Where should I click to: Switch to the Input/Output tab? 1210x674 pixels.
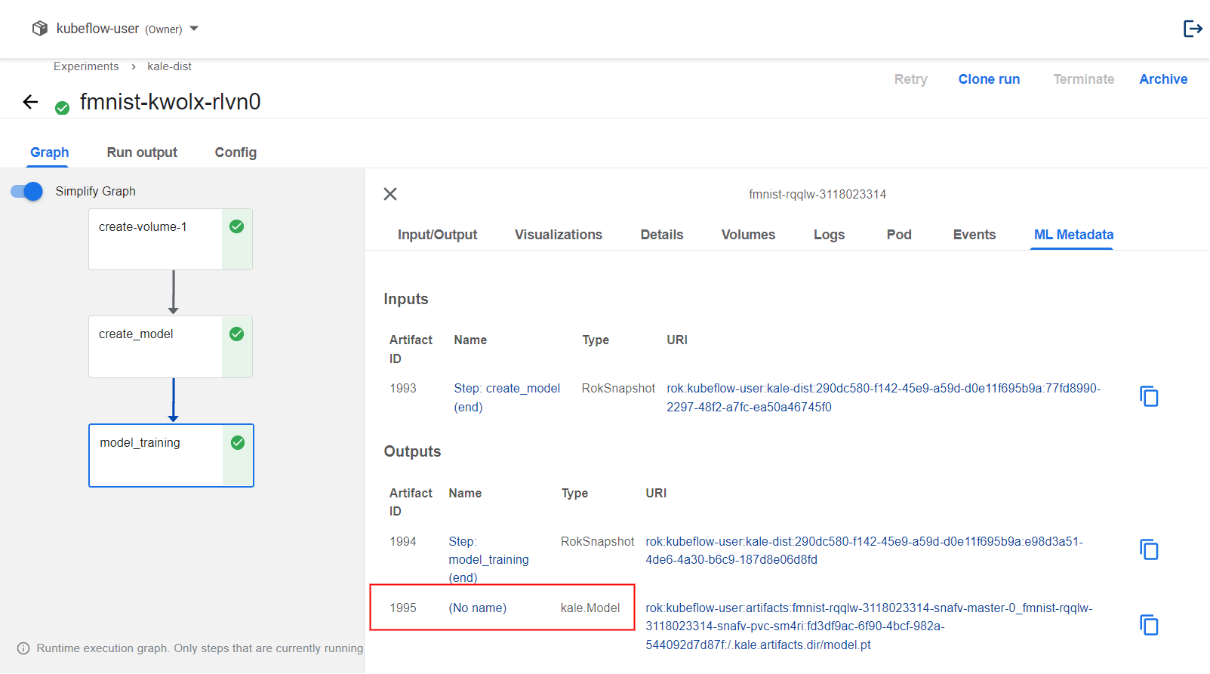(x=437, y=235)
